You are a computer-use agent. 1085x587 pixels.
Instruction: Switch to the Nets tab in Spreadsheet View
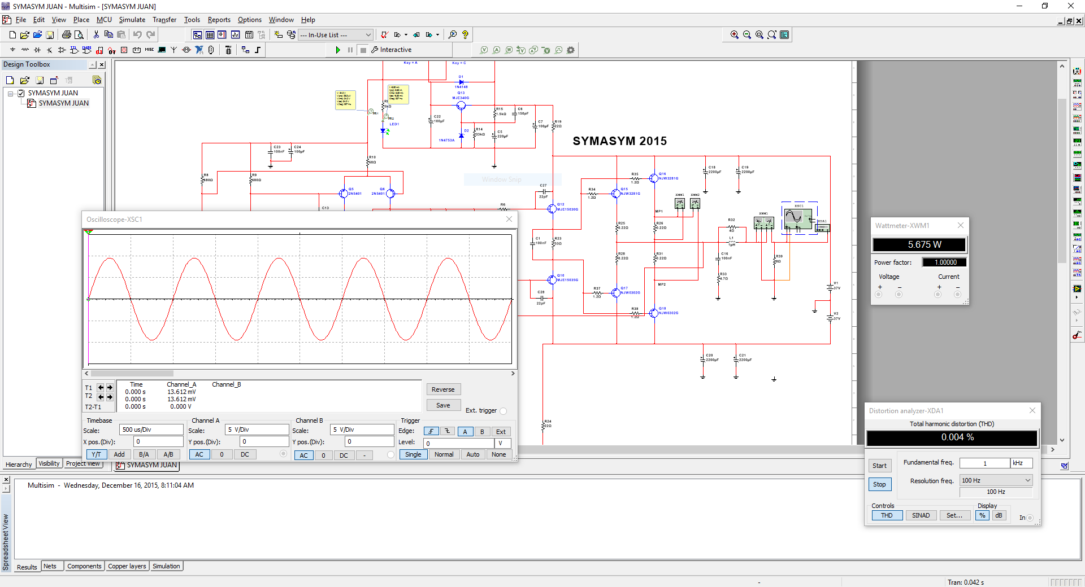point(50,566)
